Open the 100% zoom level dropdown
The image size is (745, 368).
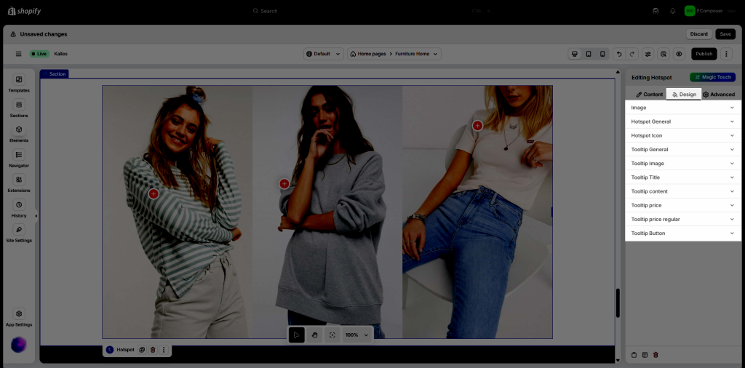356,335
